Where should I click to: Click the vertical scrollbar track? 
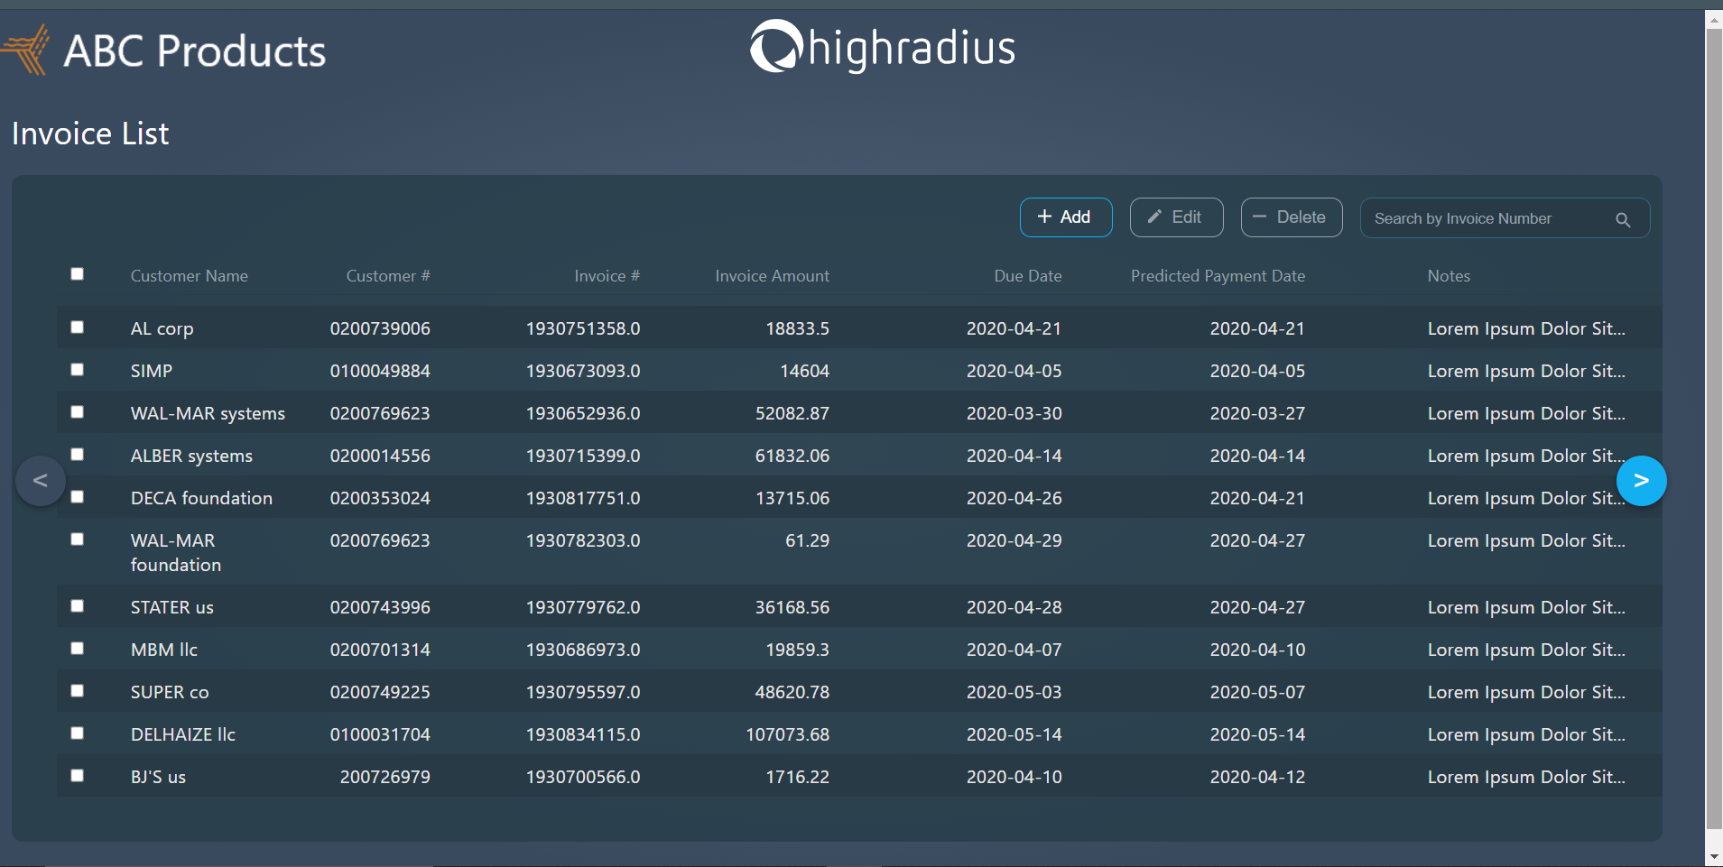(1712, 451)
